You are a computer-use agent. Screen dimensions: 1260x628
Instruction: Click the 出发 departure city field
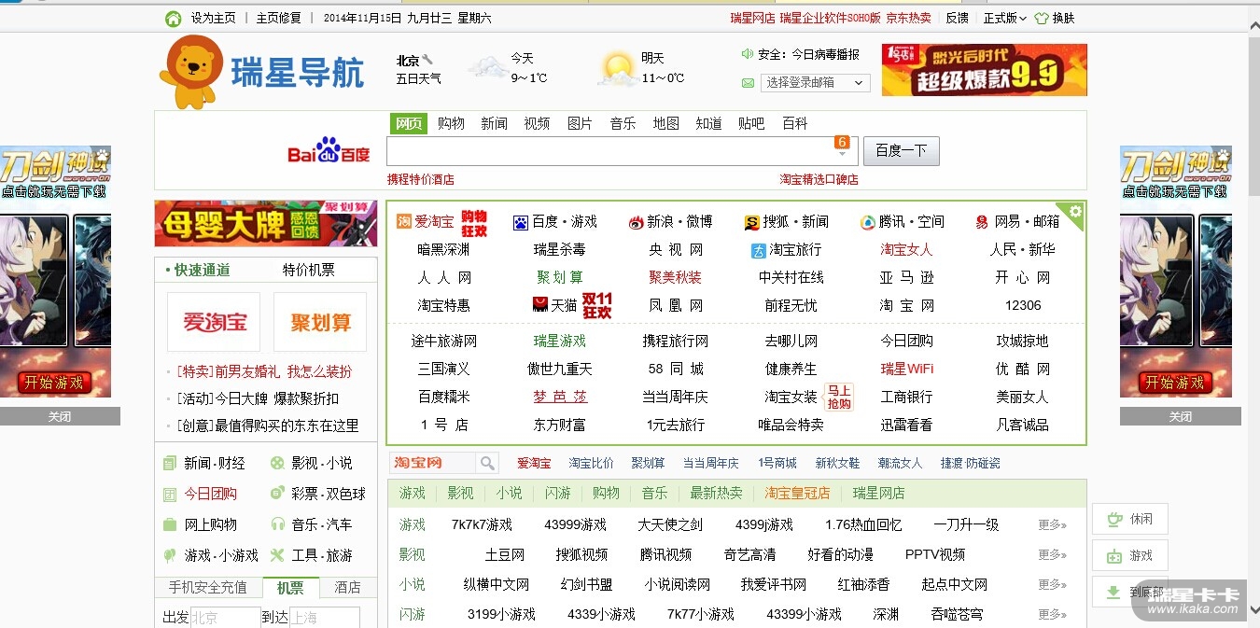coord(225,618)
